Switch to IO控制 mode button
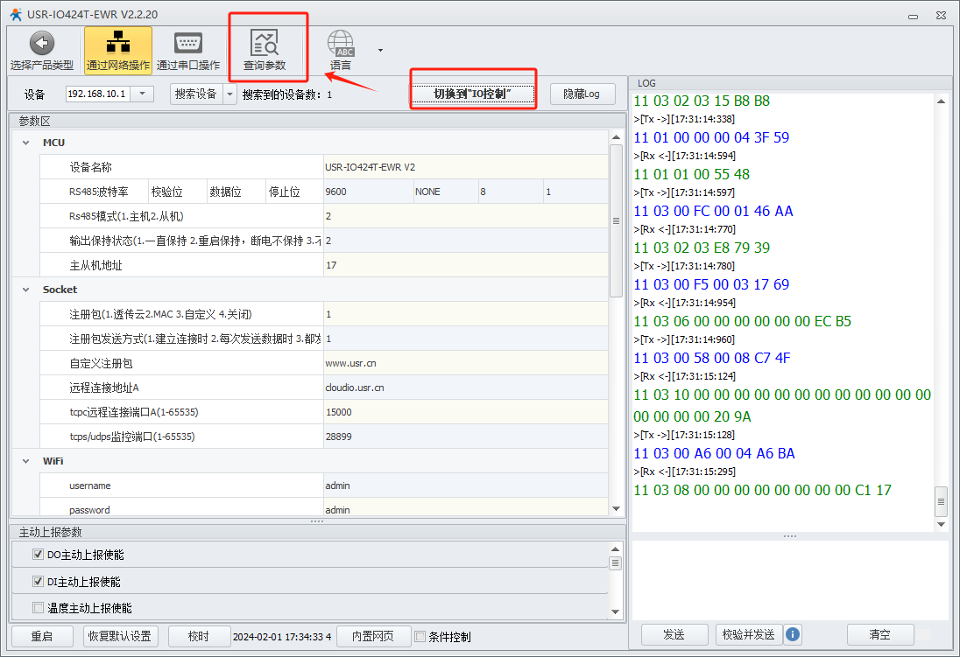The image size is (960, 657). pos(473,94)
